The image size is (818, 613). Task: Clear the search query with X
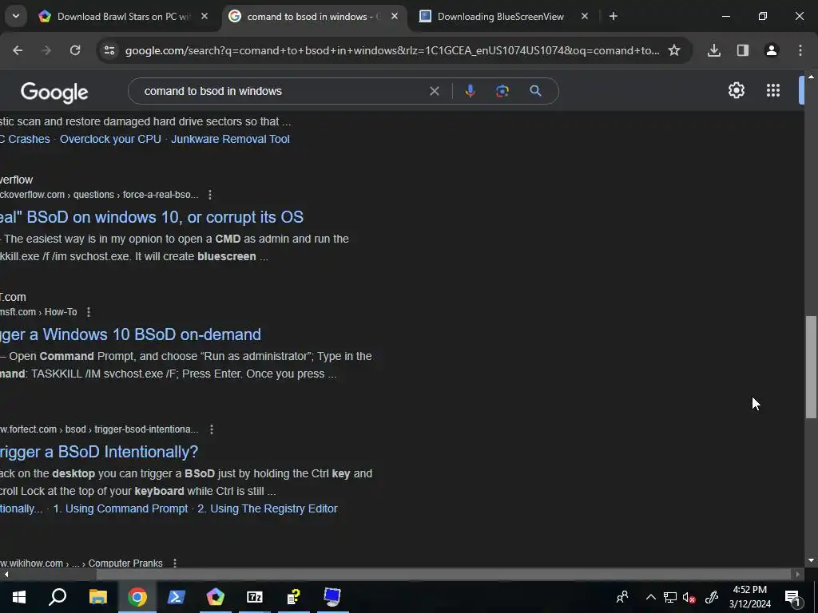(x=434, y=91)
